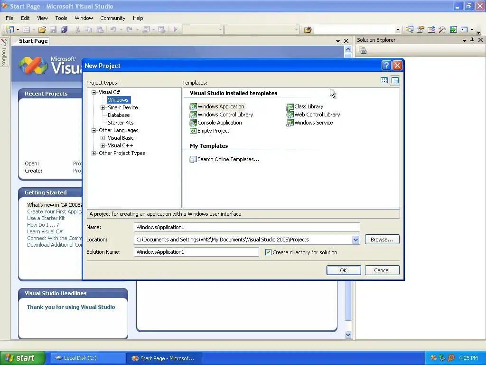Image resolution: width=486 pixels, height=365 pixels.
Task: Switch templates to small icons view
Action: [x=395, y=80]
